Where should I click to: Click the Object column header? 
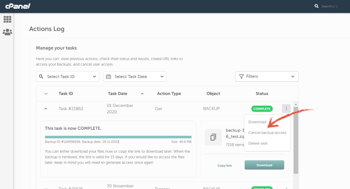point(213,94)
